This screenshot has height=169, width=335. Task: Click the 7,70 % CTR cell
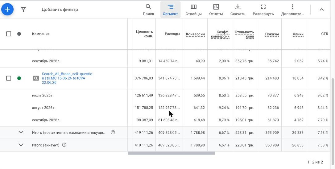coord(323,120)
